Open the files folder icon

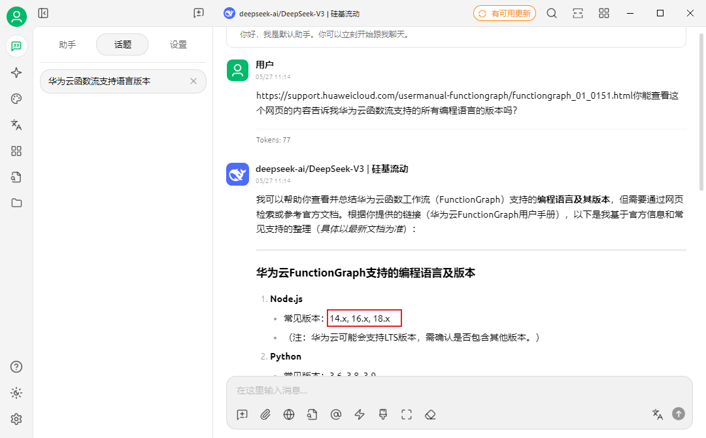(x=16, y=203)
